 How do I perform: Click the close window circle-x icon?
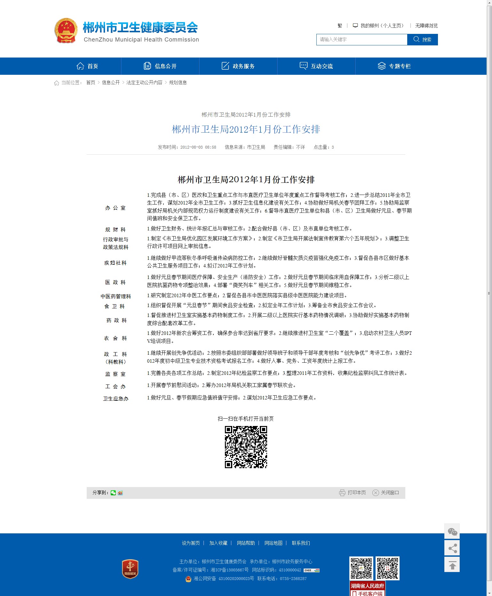pyautogui.click(x=376, y=492)
